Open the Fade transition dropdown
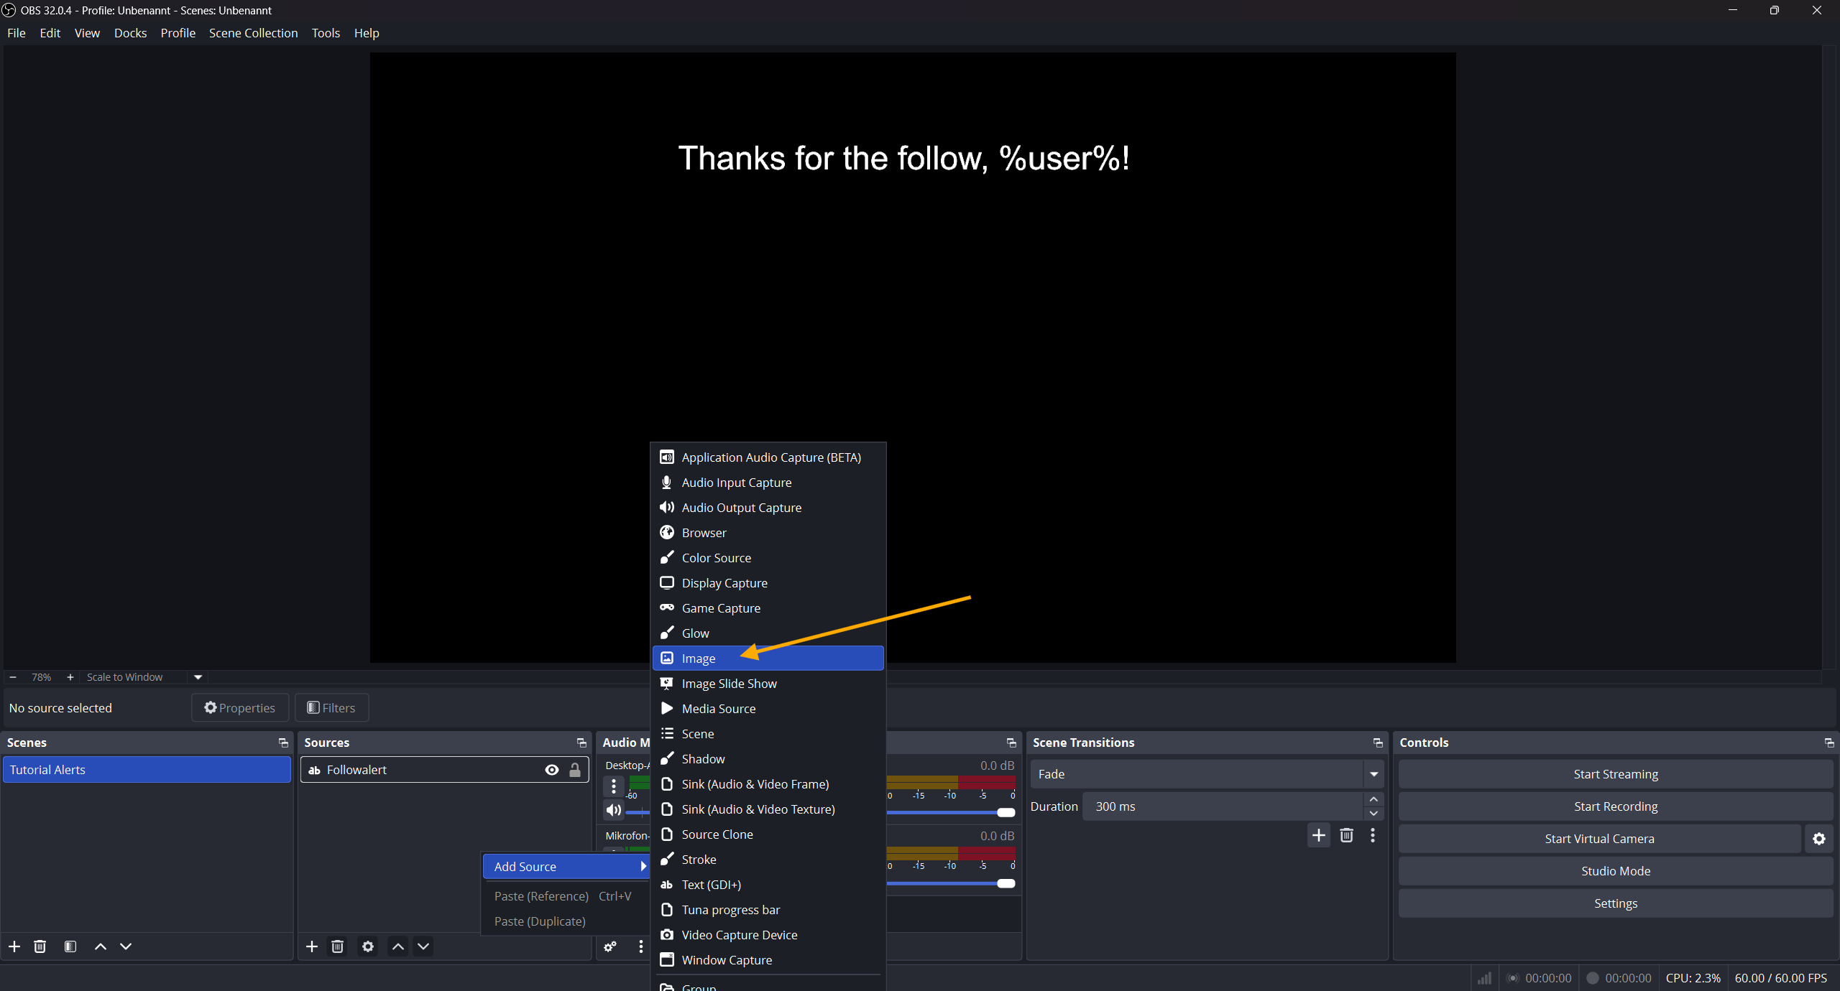1840x991 pixels. click(x=1374, y=774)
